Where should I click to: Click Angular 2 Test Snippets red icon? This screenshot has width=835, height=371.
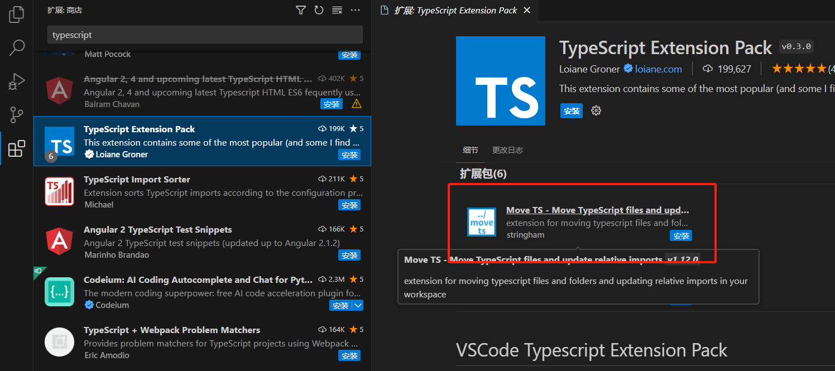point(59,242)
